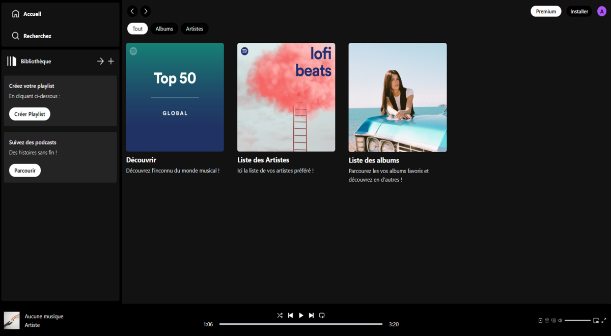
Task: Open the now playing view icon
Action: (540, 320)
